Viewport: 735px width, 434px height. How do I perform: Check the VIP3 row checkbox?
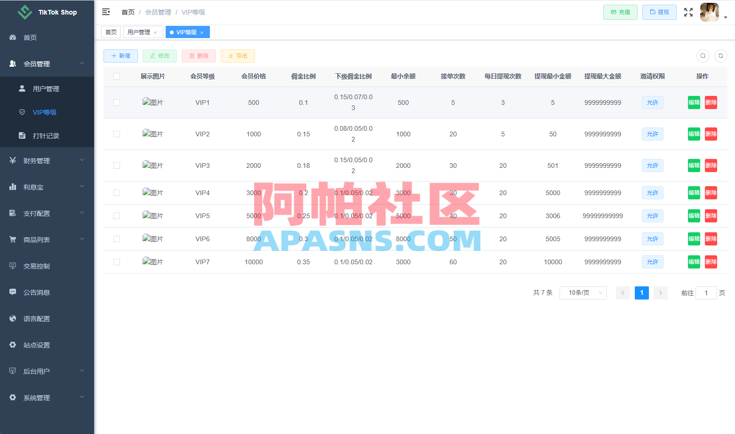pyautogui.click(x=117, y=166)
